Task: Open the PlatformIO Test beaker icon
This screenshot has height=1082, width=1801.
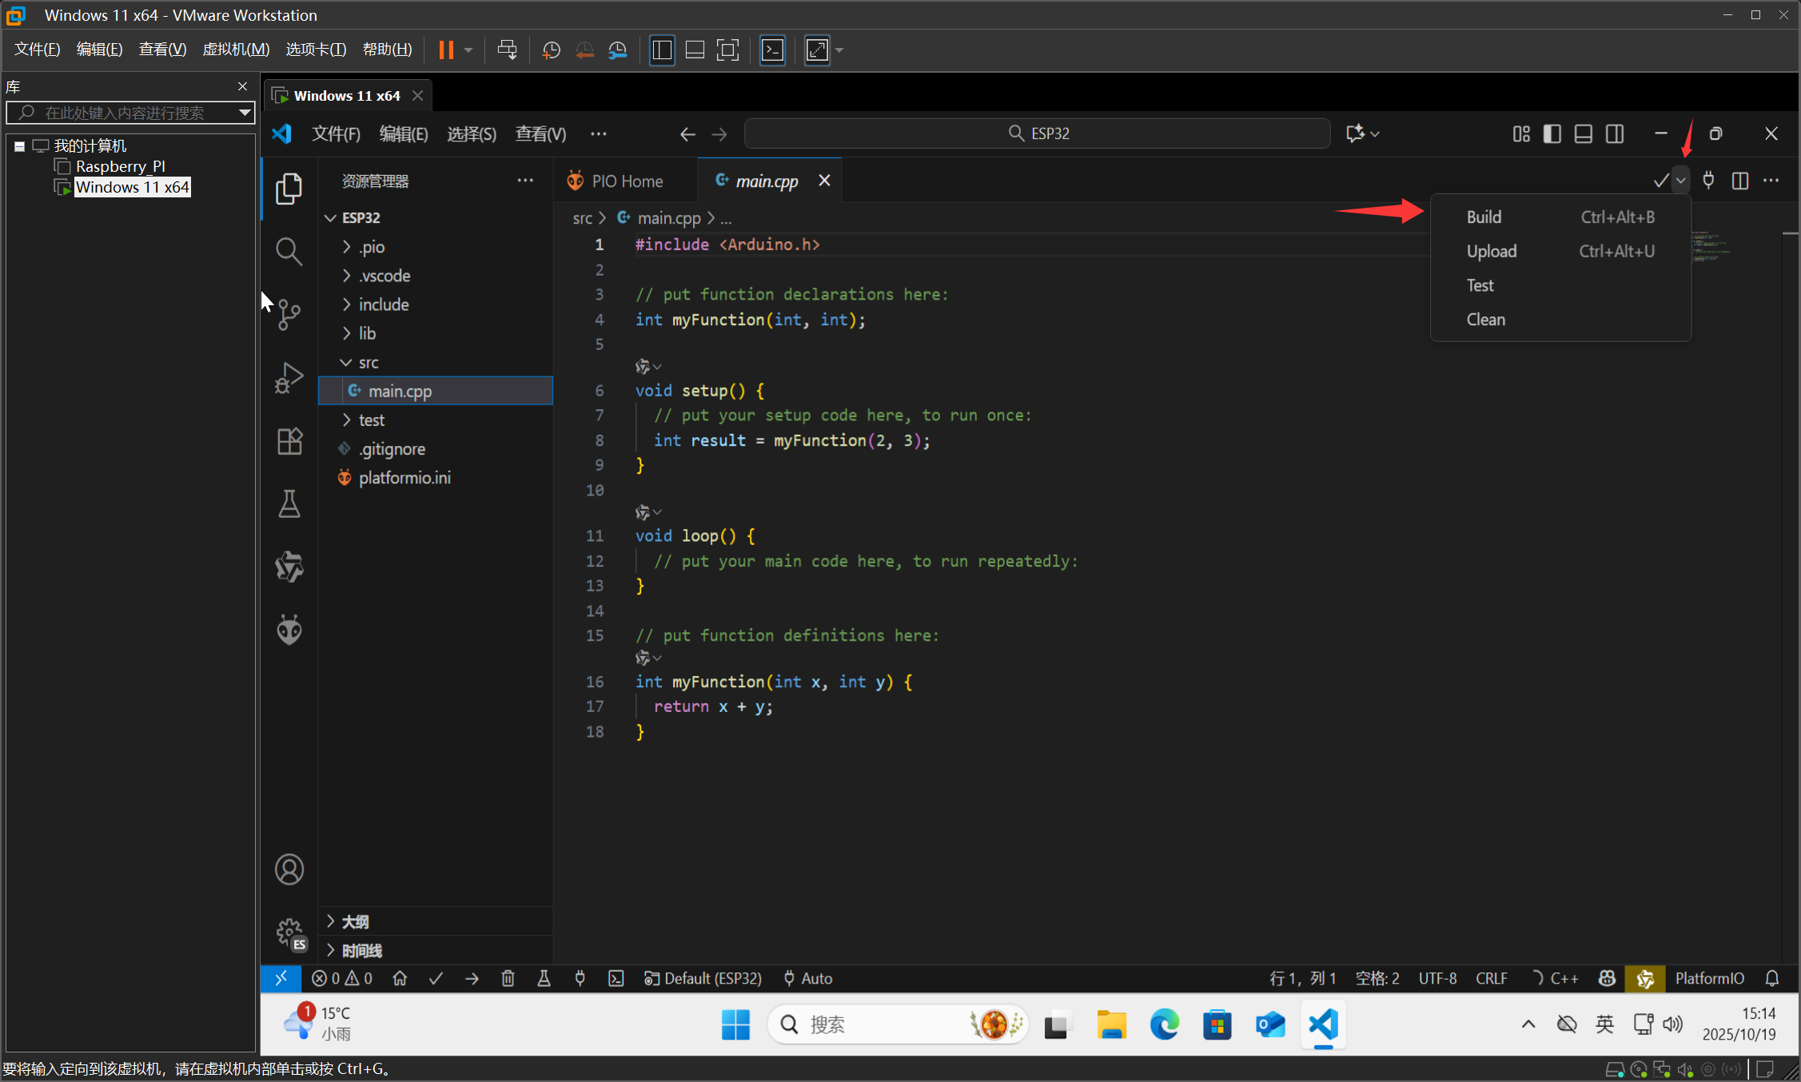Action: (x=544, y=978)
